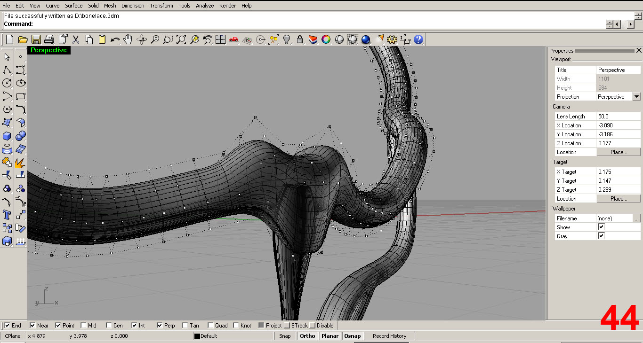Click the Zoom Extents icon
The image size is (643, 343).
pyautogui.click(x=181, y=39)
